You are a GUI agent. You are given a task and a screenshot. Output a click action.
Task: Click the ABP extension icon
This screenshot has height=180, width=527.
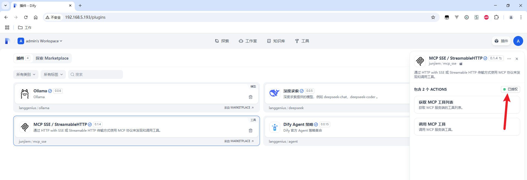click(x=486, y=17)
